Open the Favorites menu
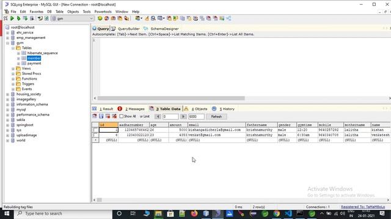391x219 pixels. point(37,12)
